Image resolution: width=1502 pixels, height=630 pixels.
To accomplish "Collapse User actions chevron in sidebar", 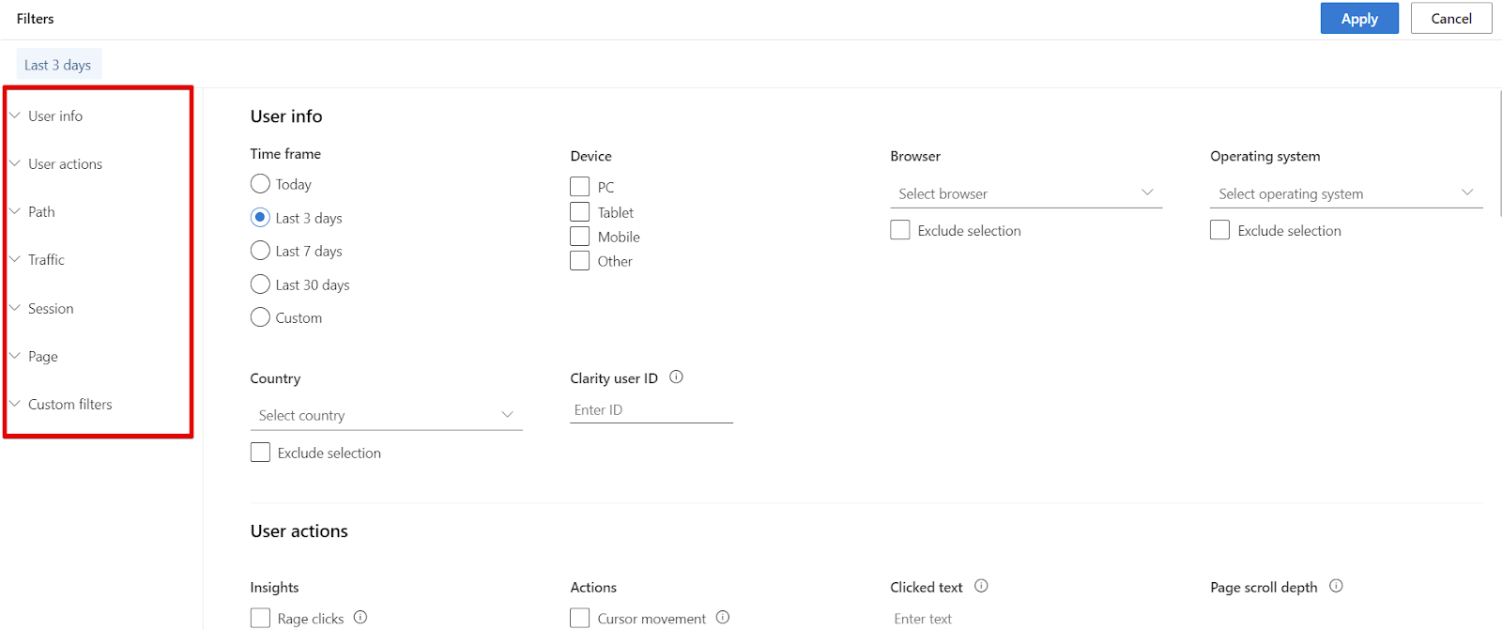I will [x=15, y=163].
